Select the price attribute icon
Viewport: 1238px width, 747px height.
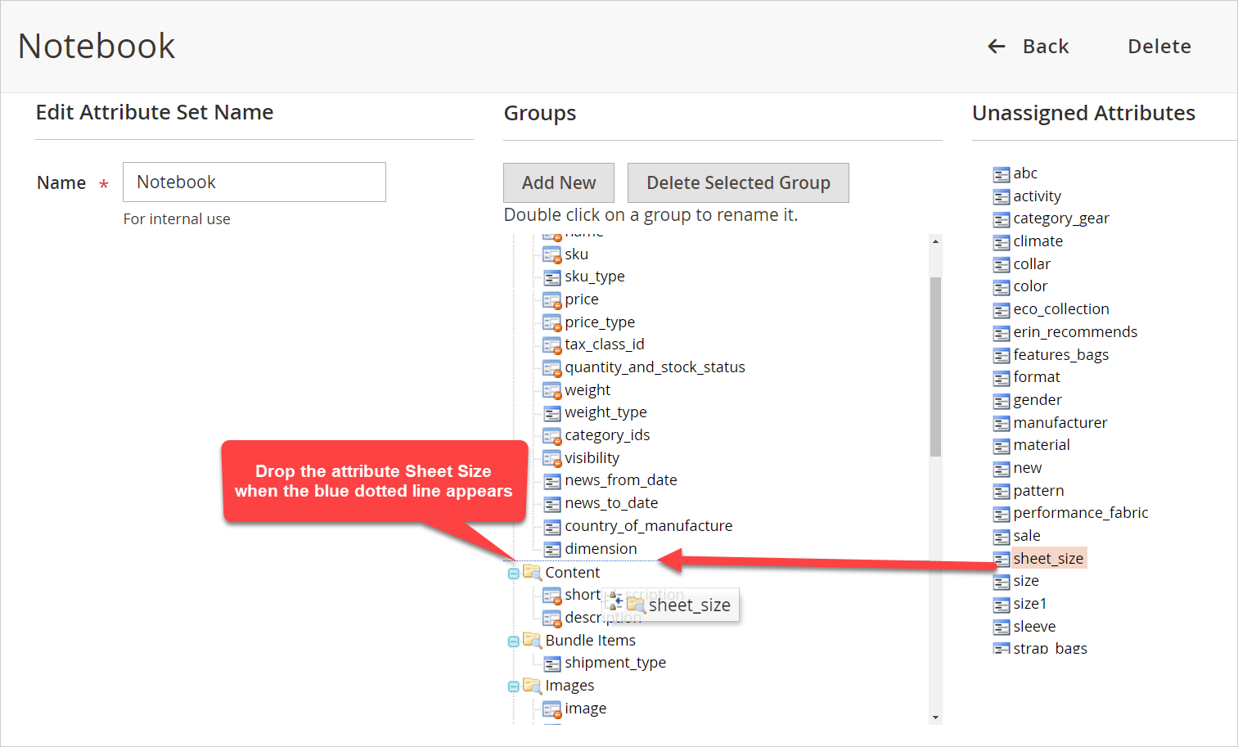[x=551, y=299]
